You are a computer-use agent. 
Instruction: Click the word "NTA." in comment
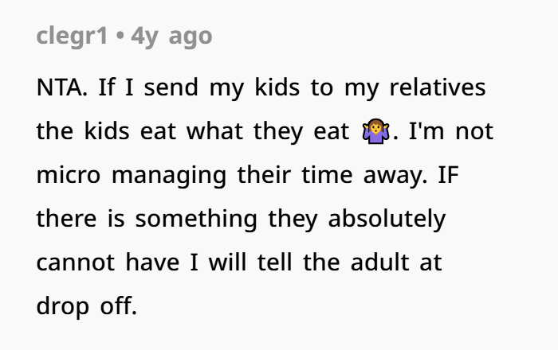pos(62,87)
